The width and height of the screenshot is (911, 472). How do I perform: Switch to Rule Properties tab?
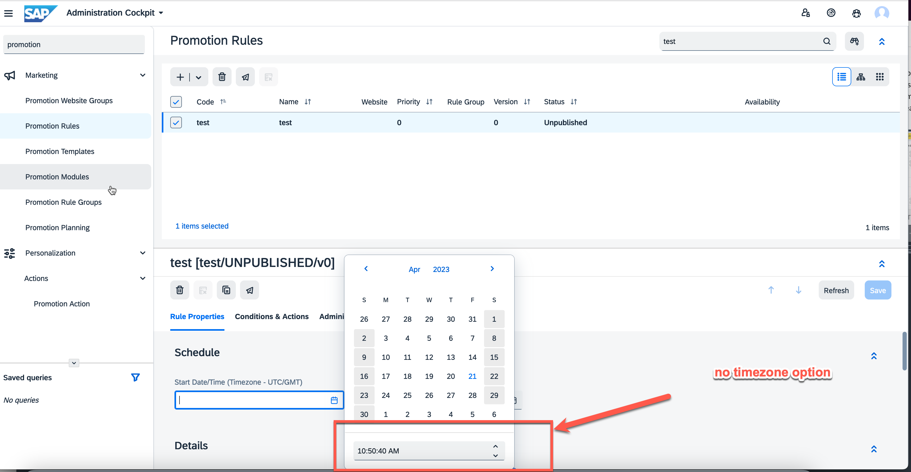tap(197, 317)
